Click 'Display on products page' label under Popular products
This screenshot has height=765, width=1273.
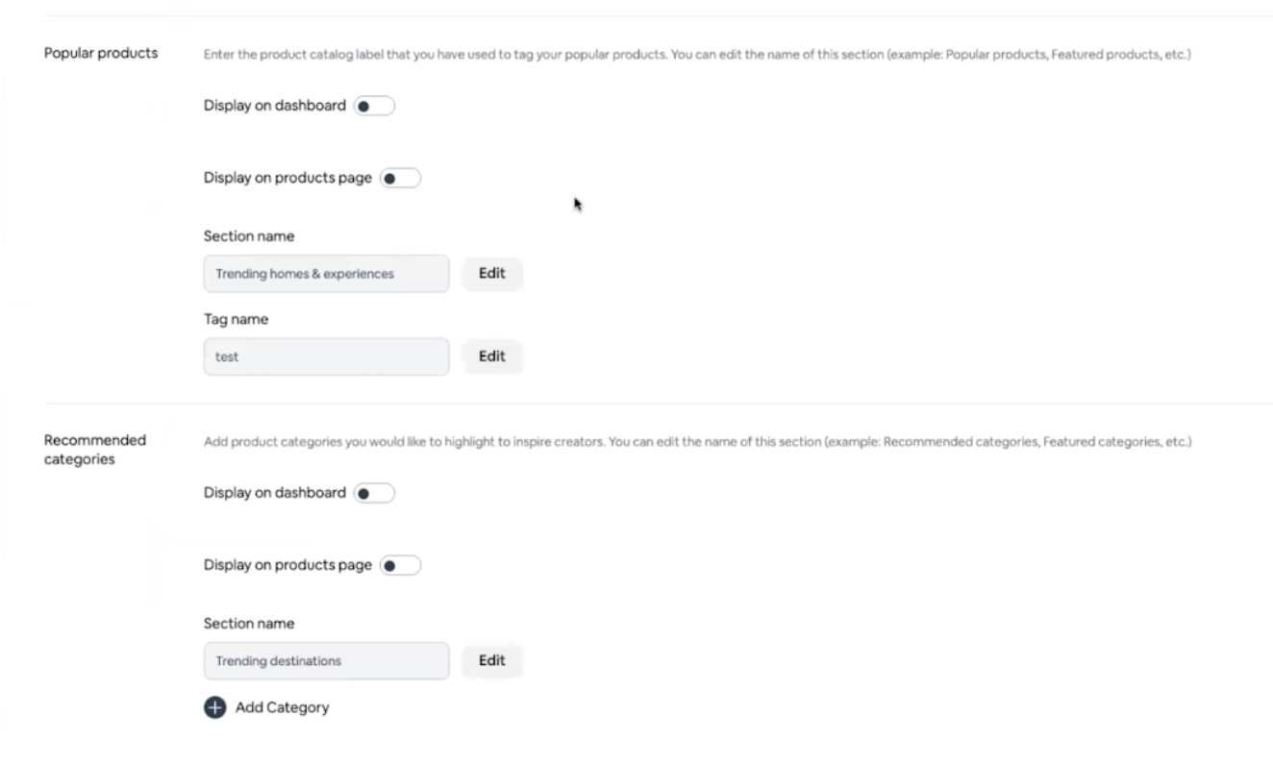click(x=287, y=178)
